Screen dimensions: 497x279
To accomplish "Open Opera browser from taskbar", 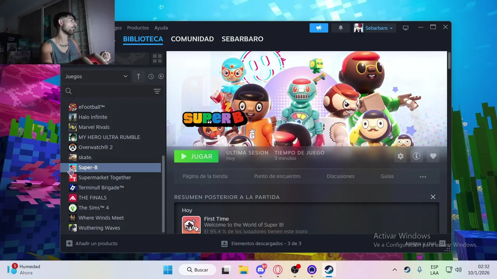I will (278, 270).
